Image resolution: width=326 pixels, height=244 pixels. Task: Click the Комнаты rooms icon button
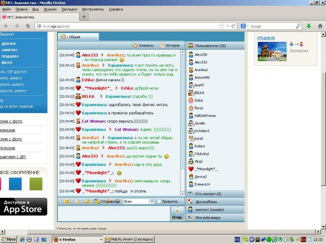point(143,46)
